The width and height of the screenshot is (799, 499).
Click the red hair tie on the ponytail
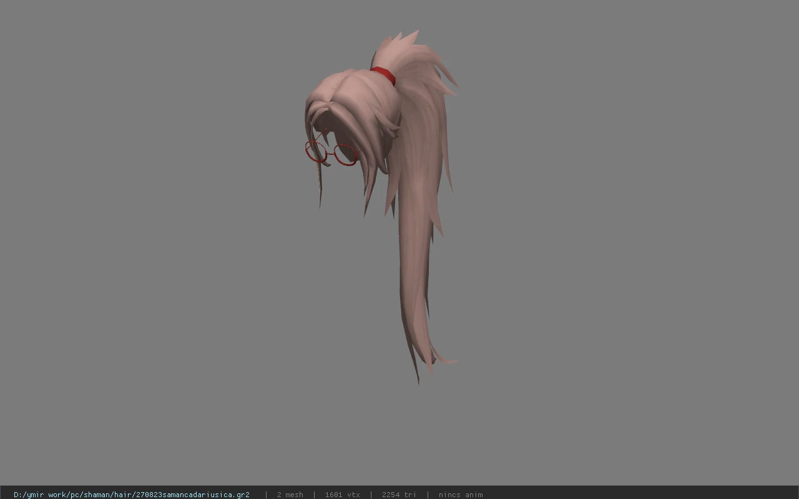pyautogui.click(x=383, y=75)
